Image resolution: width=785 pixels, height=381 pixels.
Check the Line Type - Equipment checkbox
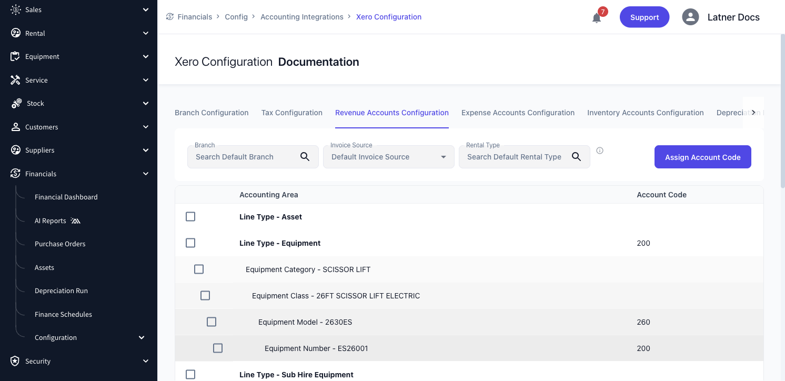(x=190, y=243)
